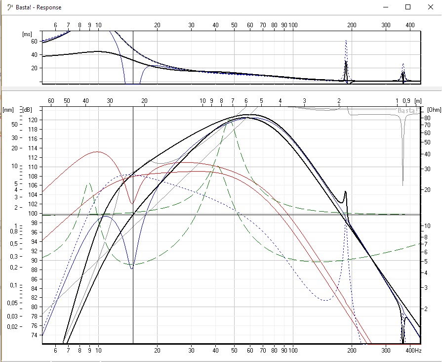
Task: Click the 110 dB axis label
Action: point(33,167)
